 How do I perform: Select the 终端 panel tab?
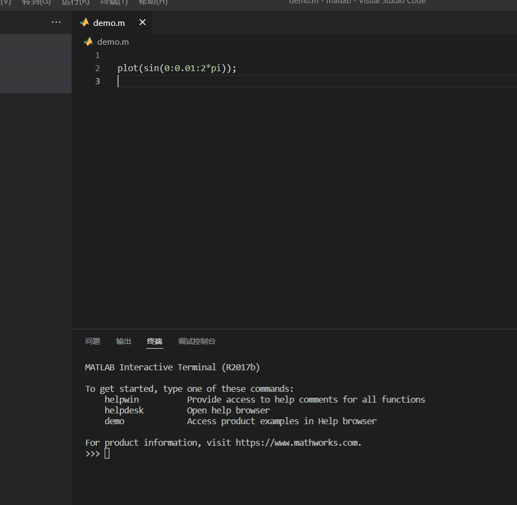(x=155, y=341)
